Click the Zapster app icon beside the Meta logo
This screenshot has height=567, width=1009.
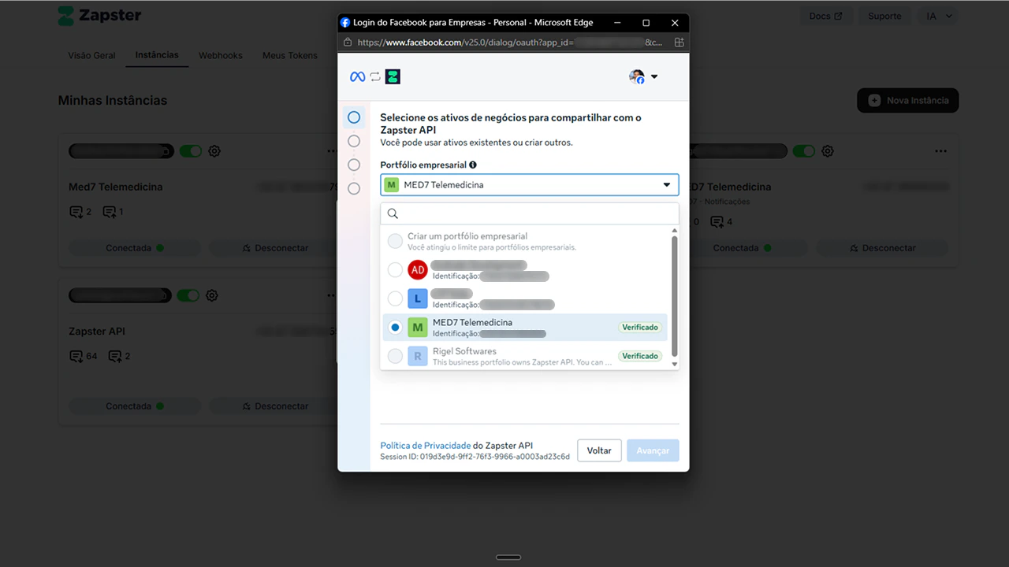(392, 76)
